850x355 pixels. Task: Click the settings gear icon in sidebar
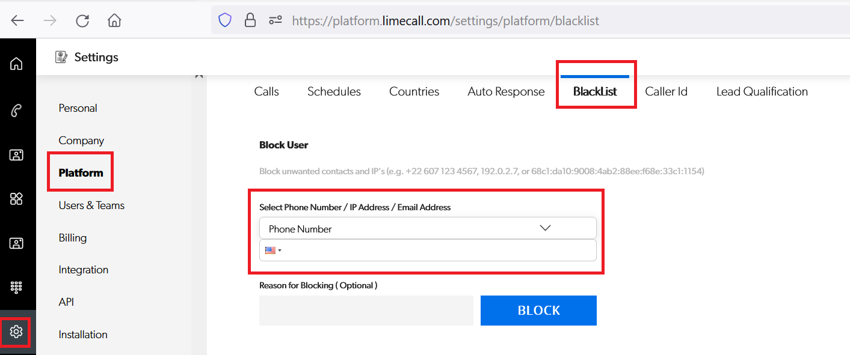(x=16, y=332)
